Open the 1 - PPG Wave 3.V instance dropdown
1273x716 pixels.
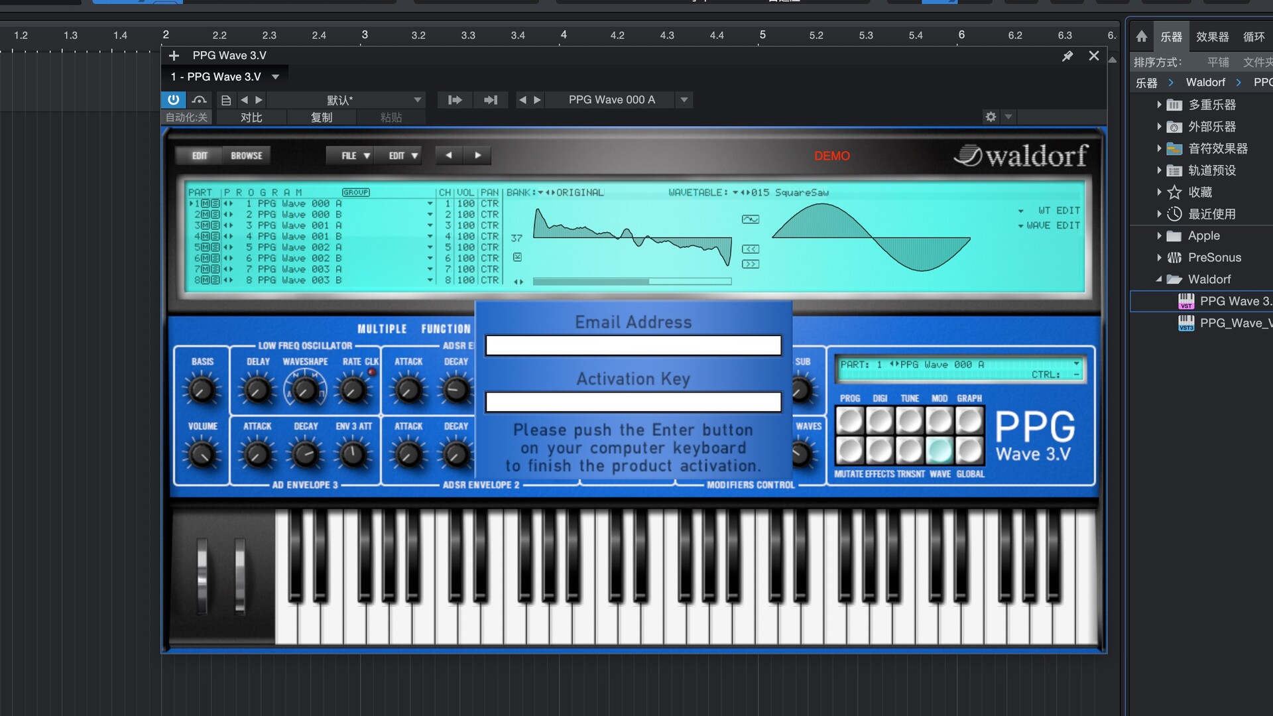(x=275, y=77)
